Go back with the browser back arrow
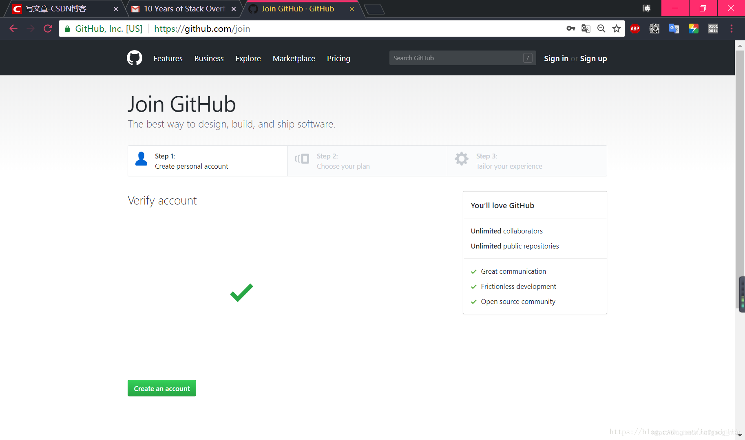 pos(13,29)
